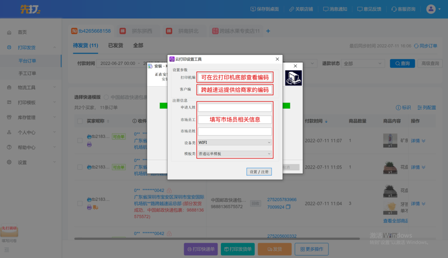Open the 设备类 WIFI dropdown
This screenshot has height=258, width=448.
[235, 143]
